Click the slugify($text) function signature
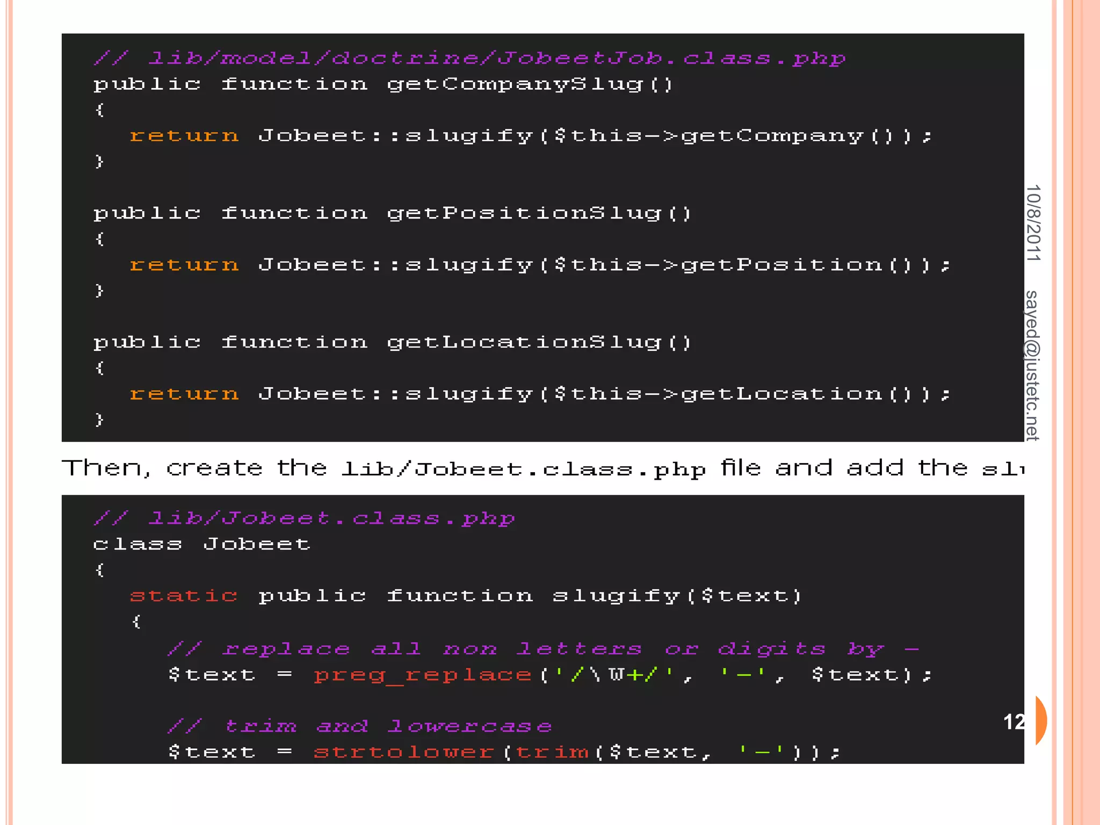 coord(677,596)
